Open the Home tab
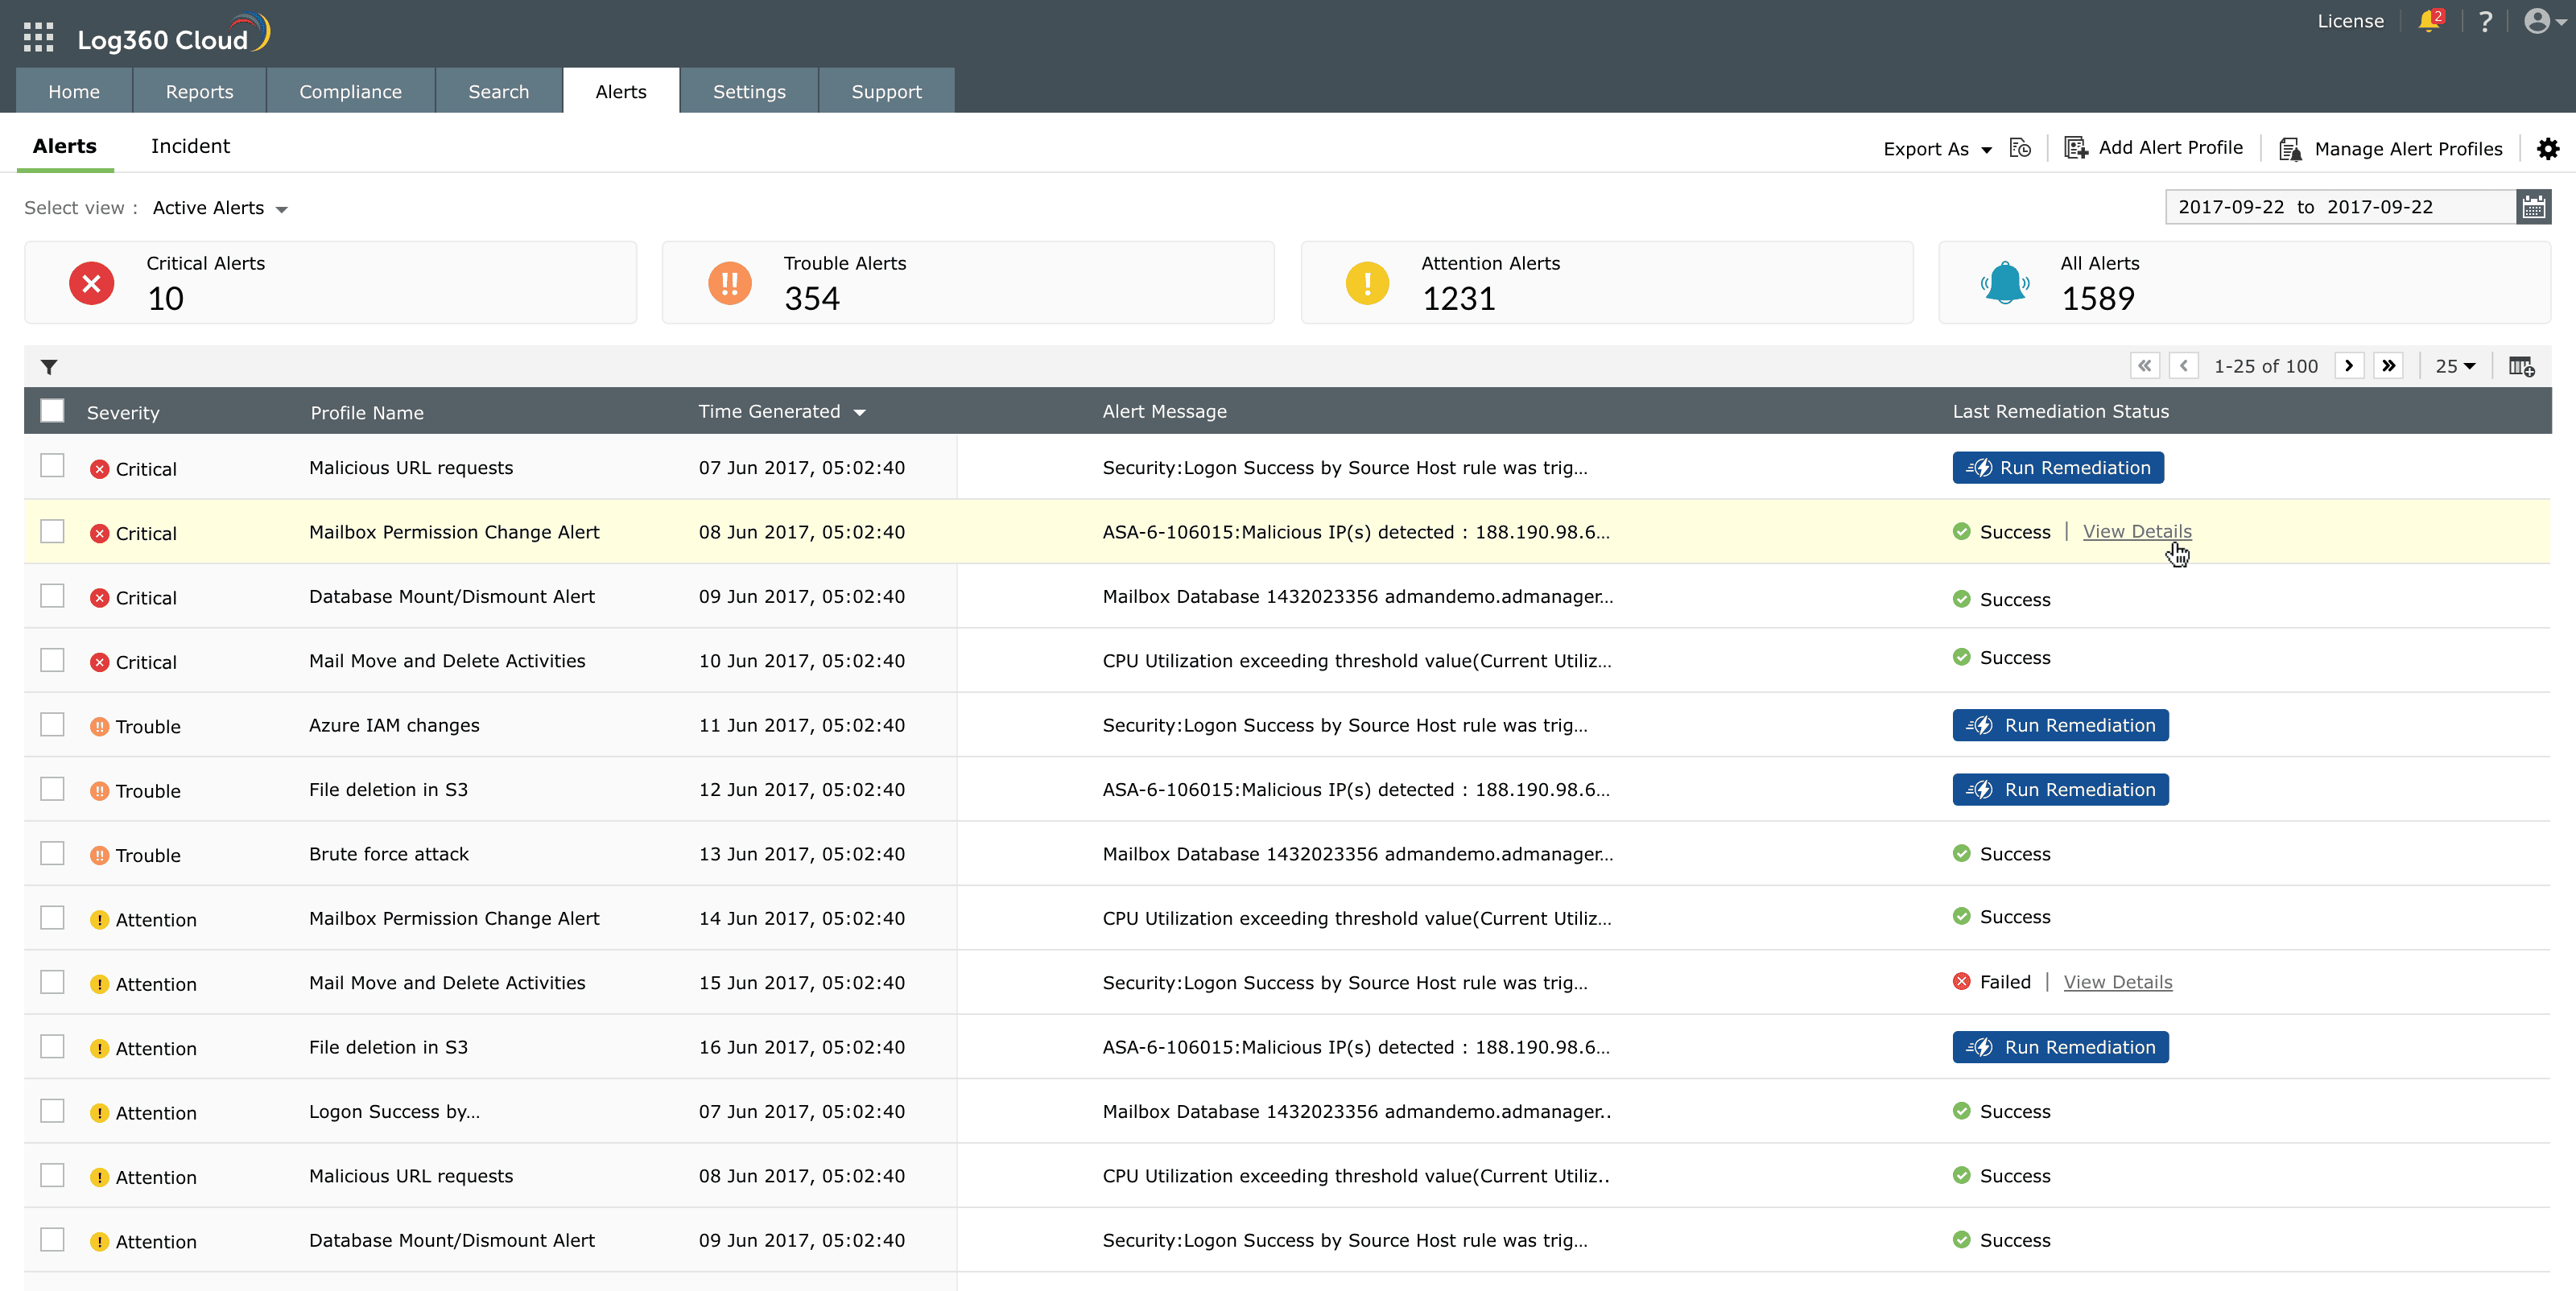2576x1291 pixels. 74,91
